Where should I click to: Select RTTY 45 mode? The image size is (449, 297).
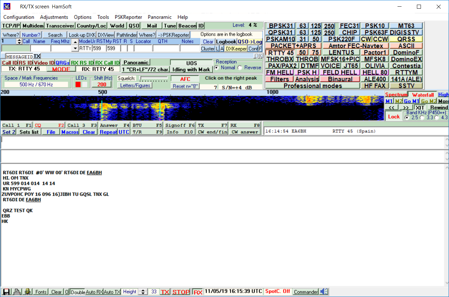click(x=280, y=52)
